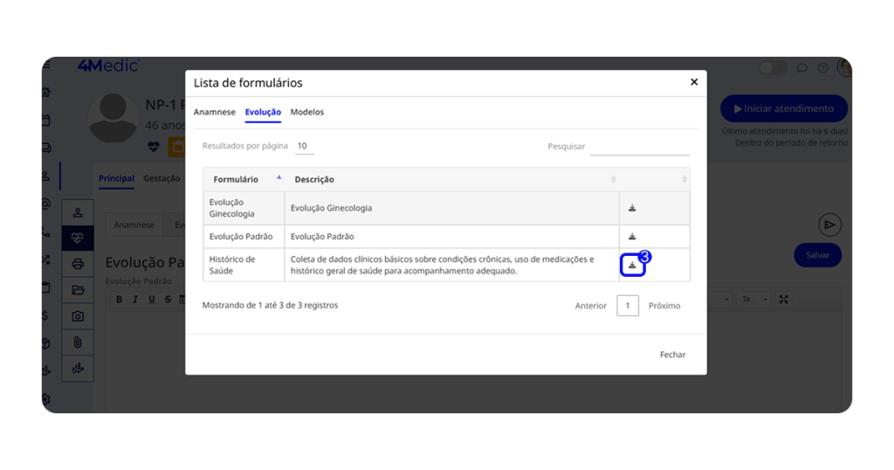Go to Anterior page
894x470 pixels.
point(590,306)
